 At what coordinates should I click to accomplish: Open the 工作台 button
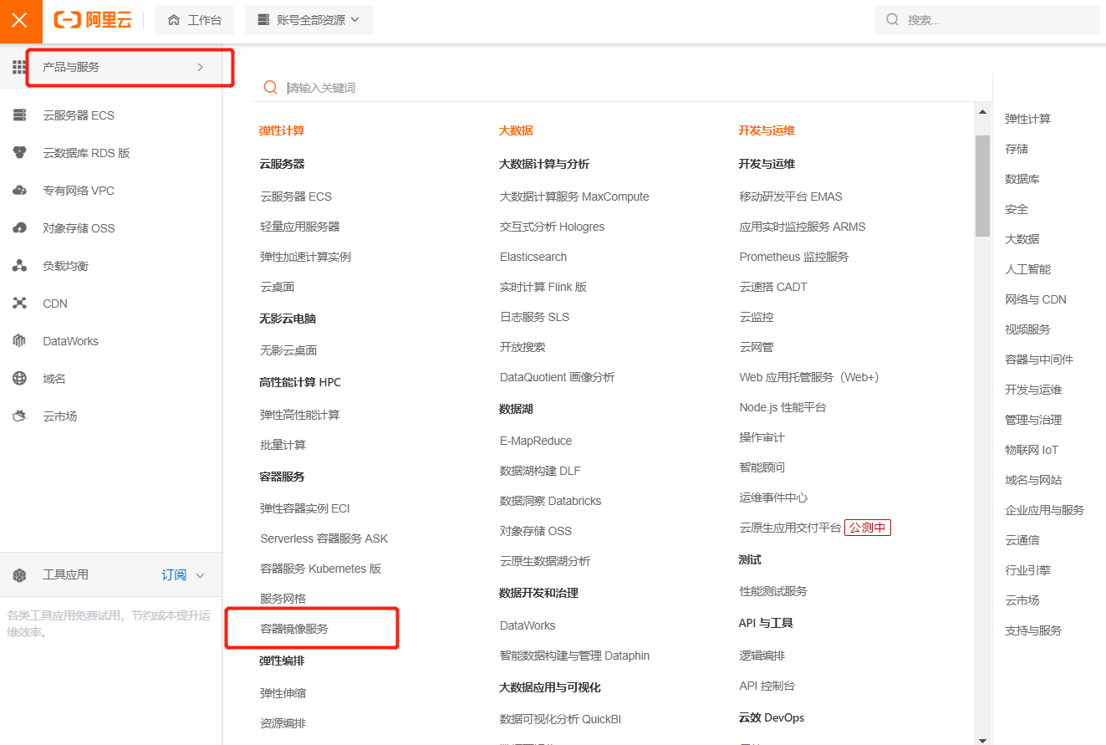[x=195, y=19]
